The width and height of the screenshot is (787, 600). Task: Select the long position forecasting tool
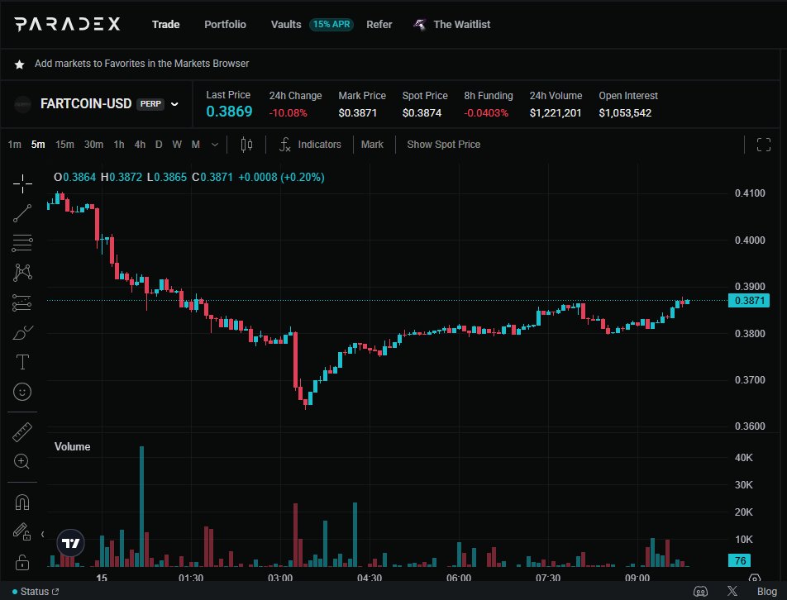pyautogui.click(x=22, y=302)
